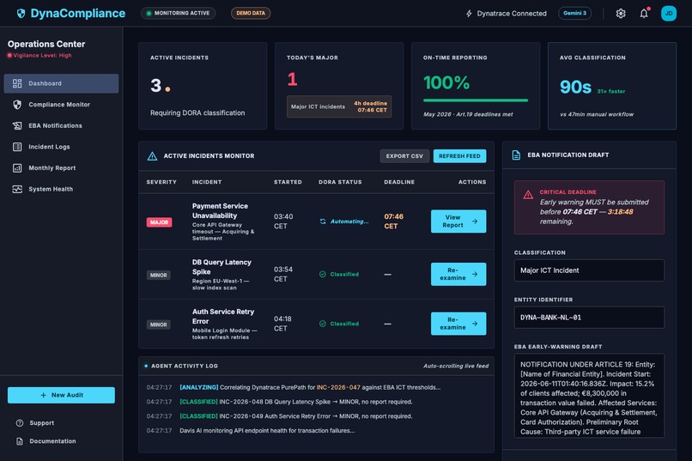692x461 pixels.
Task: Click the Support question-mark icon
Action: (20, 423)
